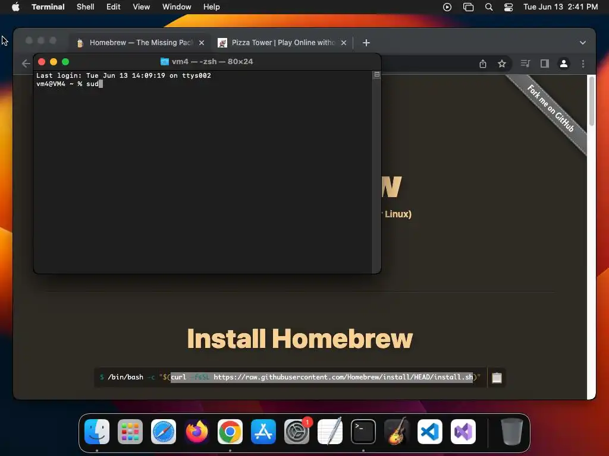Open Terminal from the Dock
This screenshot has height=456, width=609.
click(x=363, y=432)
